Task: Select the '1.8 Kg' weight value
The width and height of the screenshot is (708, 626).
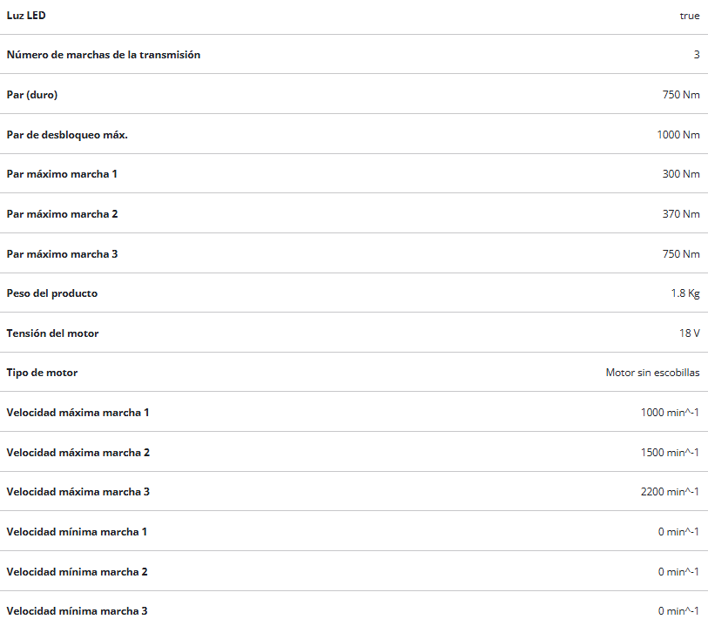Action: point(684,293)
